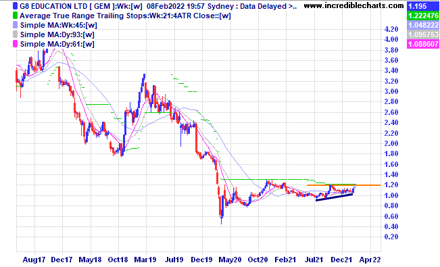Click the magenta Simple MA Dy:61 legend swatch

15,44
